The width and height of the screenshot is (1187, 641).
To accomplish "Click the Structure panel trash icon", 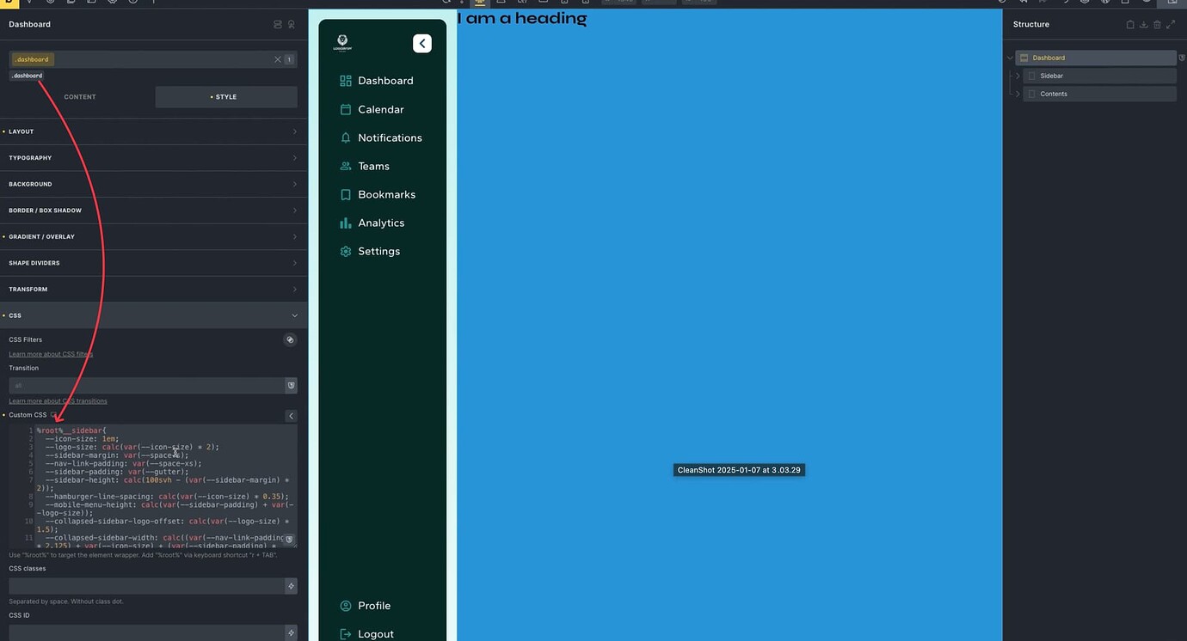I will (1157, 24).
